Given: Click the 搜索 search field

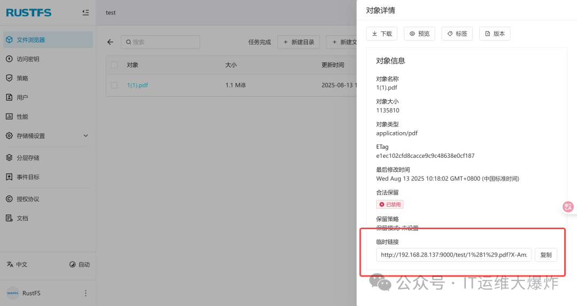Looking at the screenshot, I should coord(160,42).
